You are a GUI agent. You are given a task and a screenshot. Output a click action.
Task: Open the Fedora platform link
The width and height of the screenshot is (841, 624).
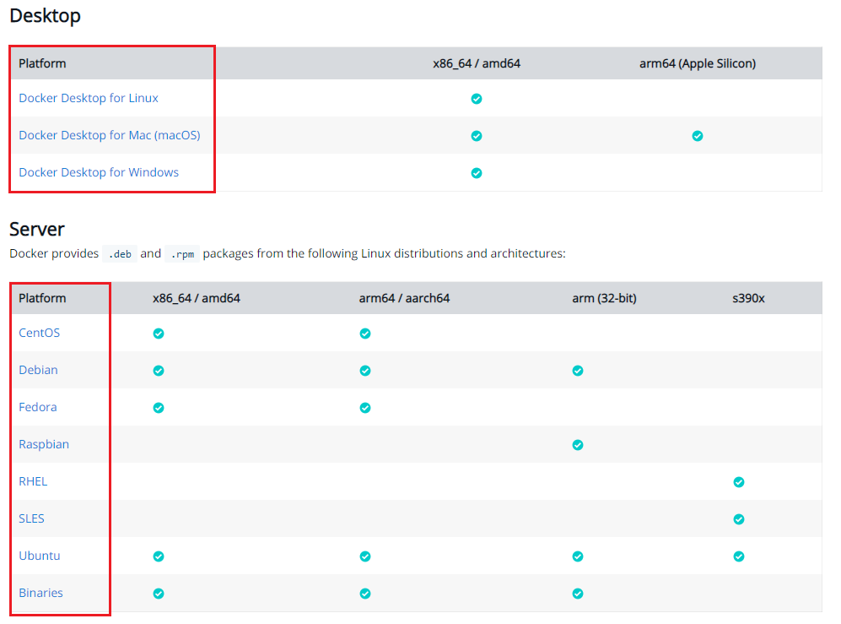point(38,407)
